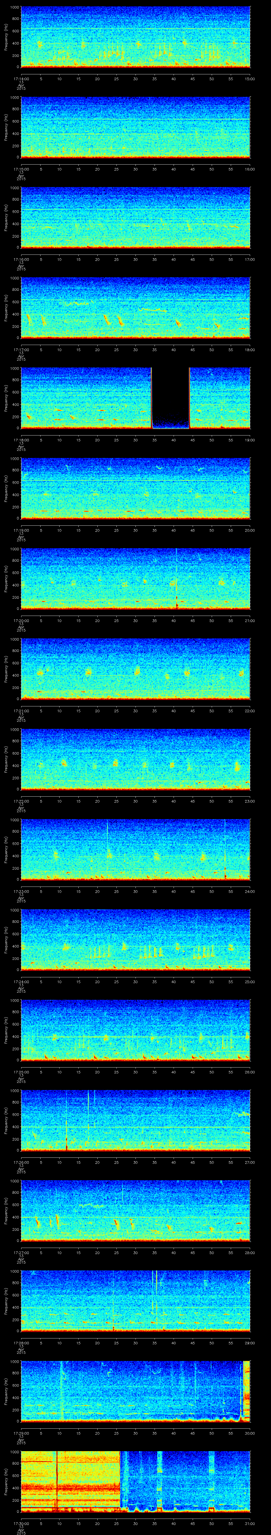Click the 25:00 end time label
This screenshot has height=1535, width=271.
[x=250, y=982]
